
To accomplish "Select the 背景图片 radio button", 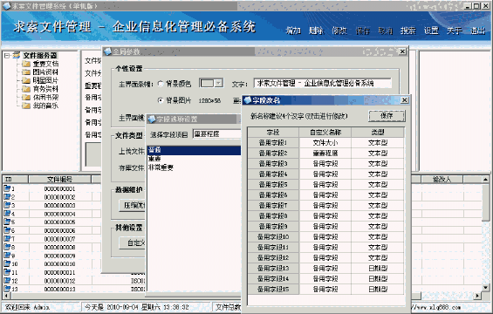I will pos(161,100).
